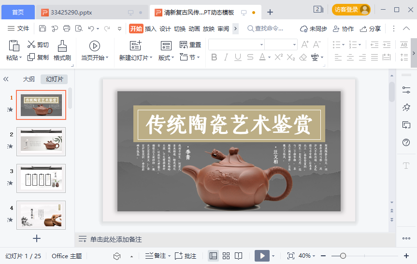Undo the last action

coord(91,28)
